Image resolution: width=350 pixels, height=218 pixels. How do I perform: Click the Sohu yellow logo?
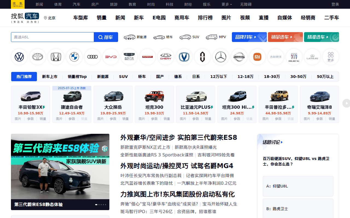pos(18,4)
